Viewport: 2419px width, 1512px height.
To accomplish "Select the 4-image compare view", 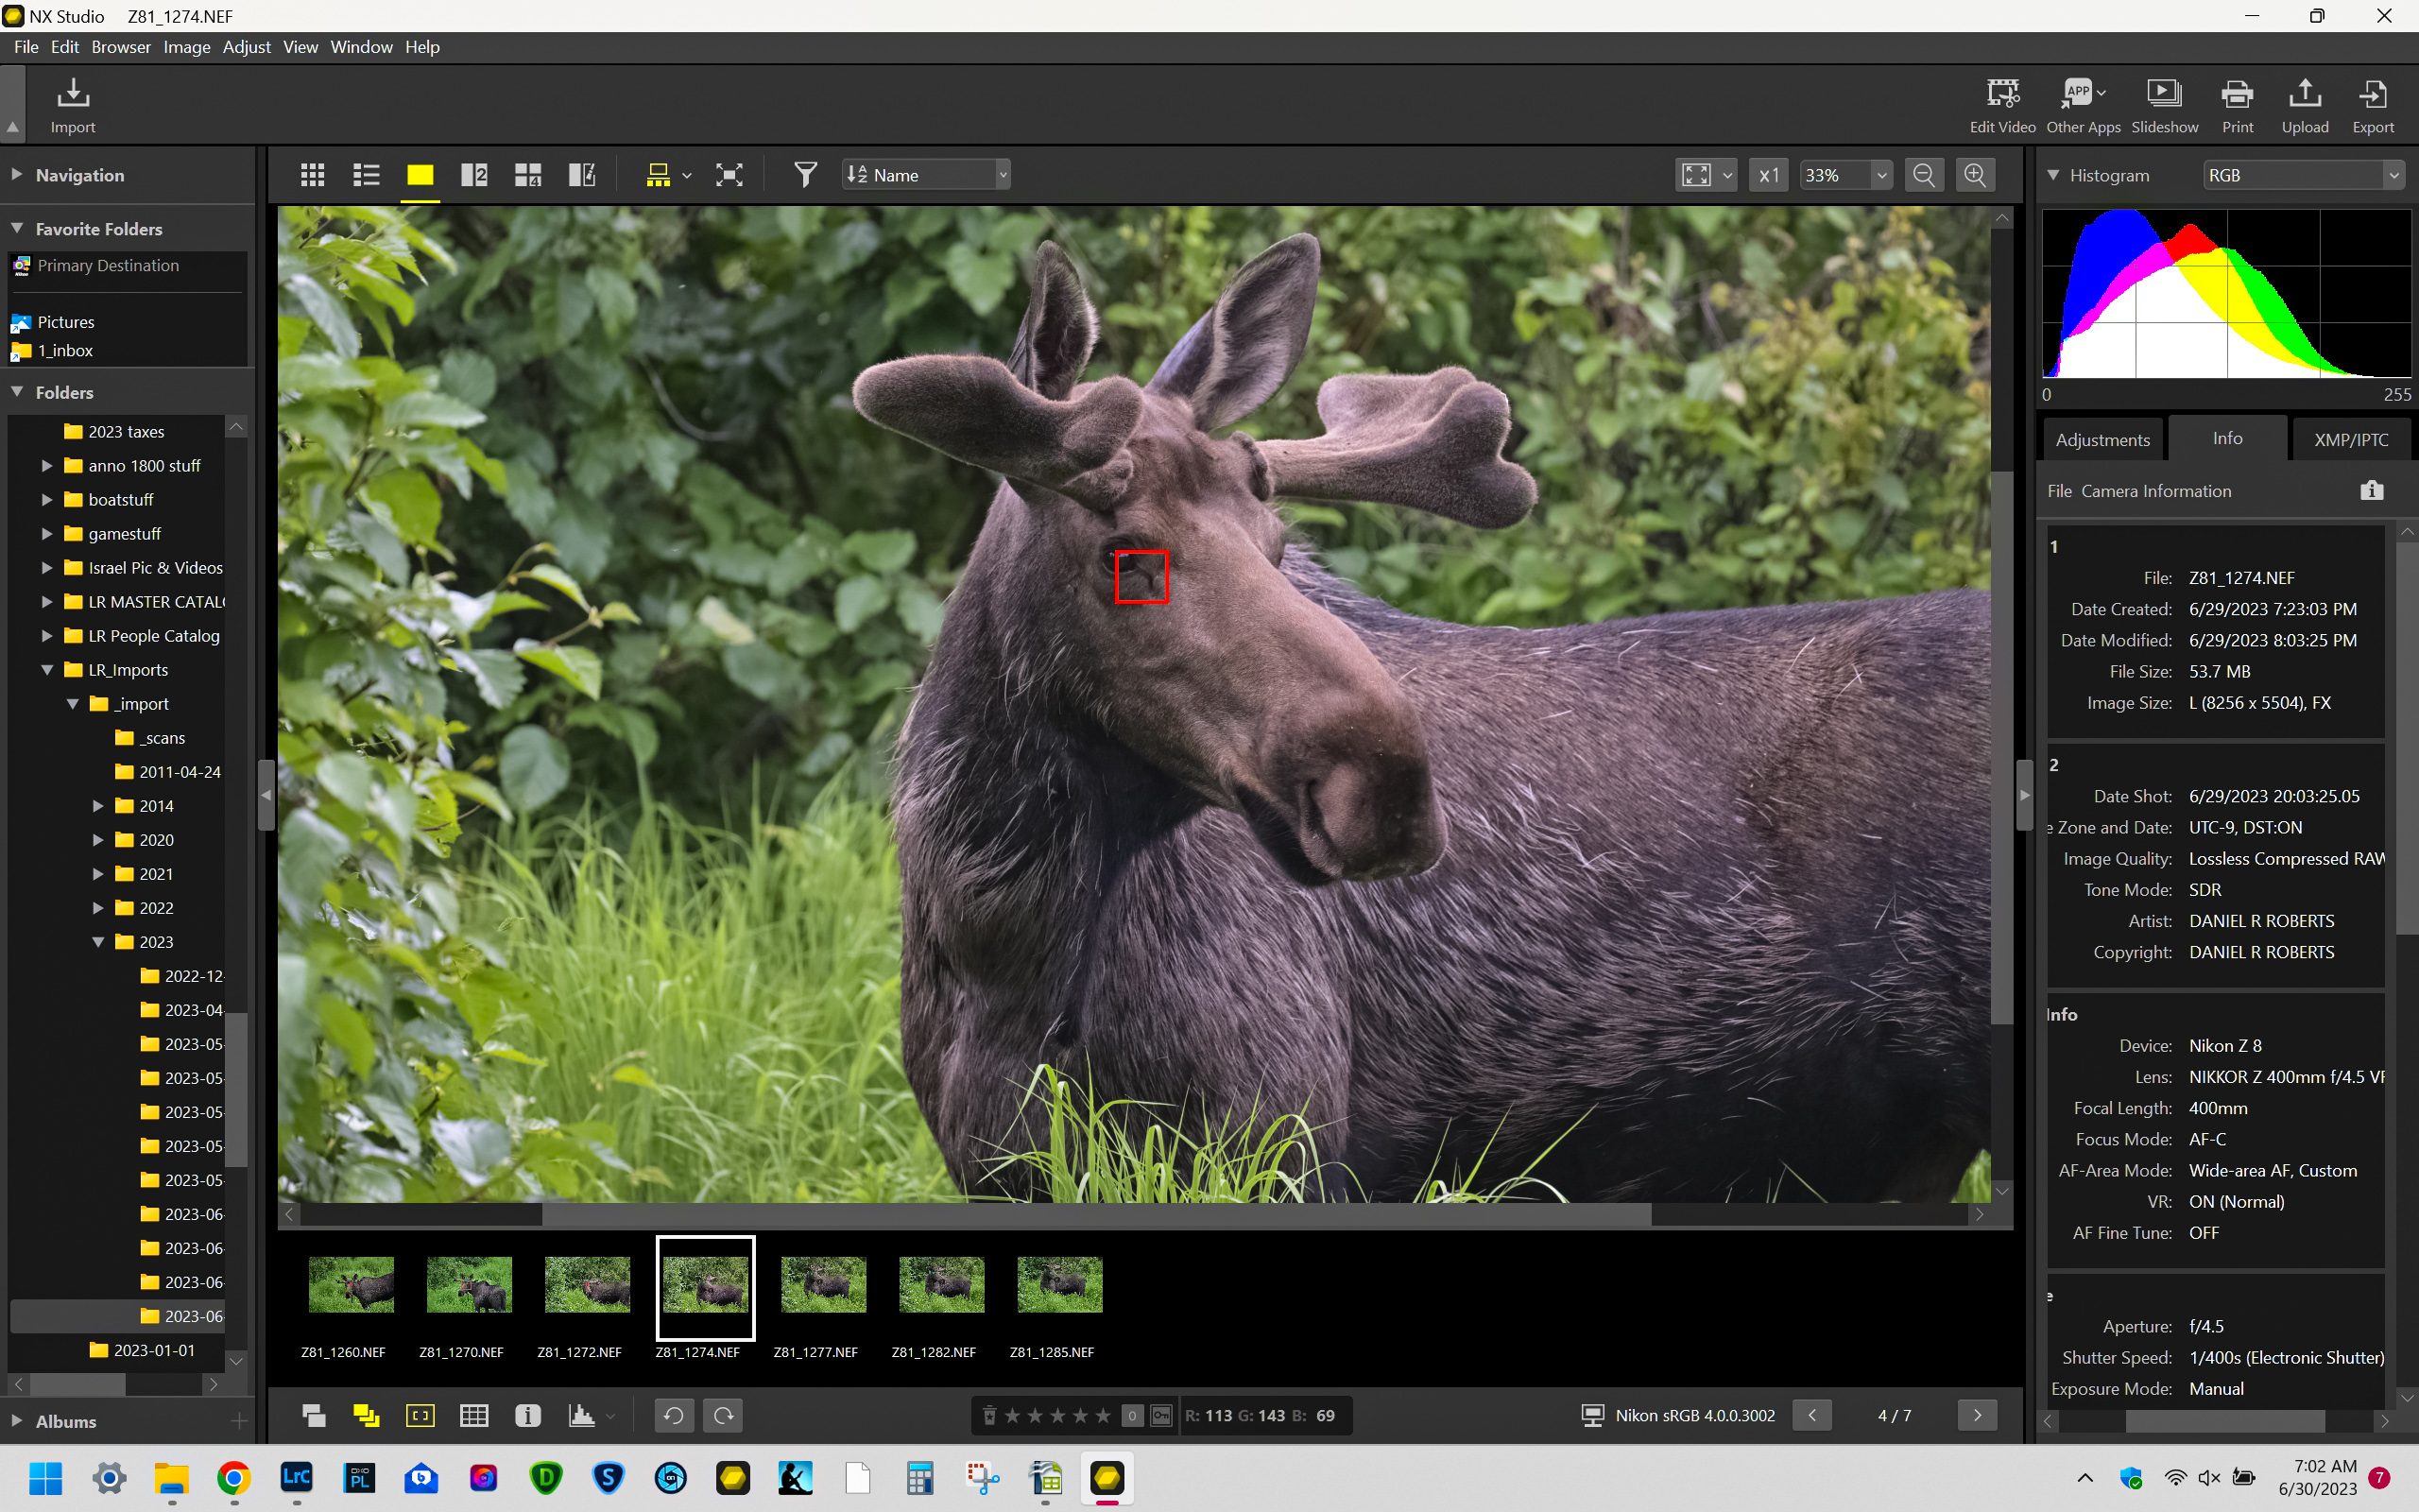I will 528,175.
